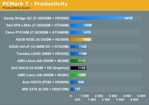
Task: Click the chart title "PCMark 7 - Productivity"
Action: [x=35, y=4]
